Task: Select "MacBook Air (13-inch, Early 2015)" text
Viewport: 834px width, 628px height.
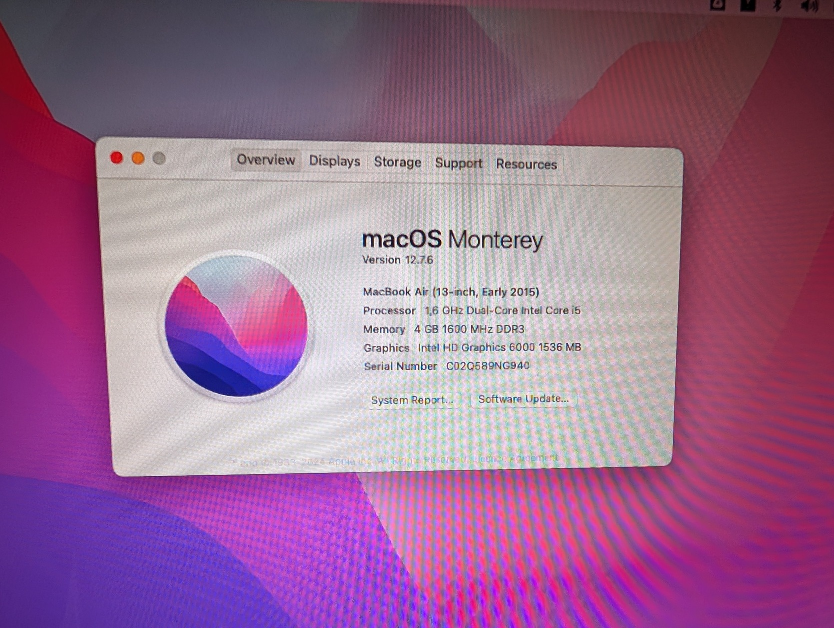Action: (451, 292)
